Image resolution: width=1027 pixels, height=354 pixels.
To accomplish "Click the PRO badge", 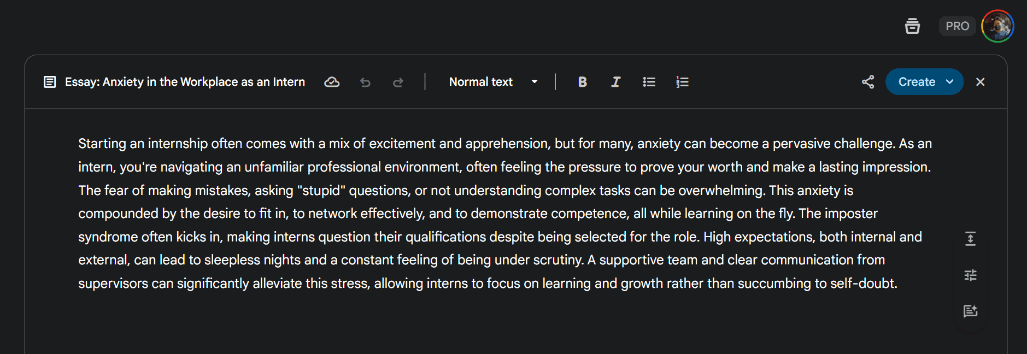I will tap(957, 26).
